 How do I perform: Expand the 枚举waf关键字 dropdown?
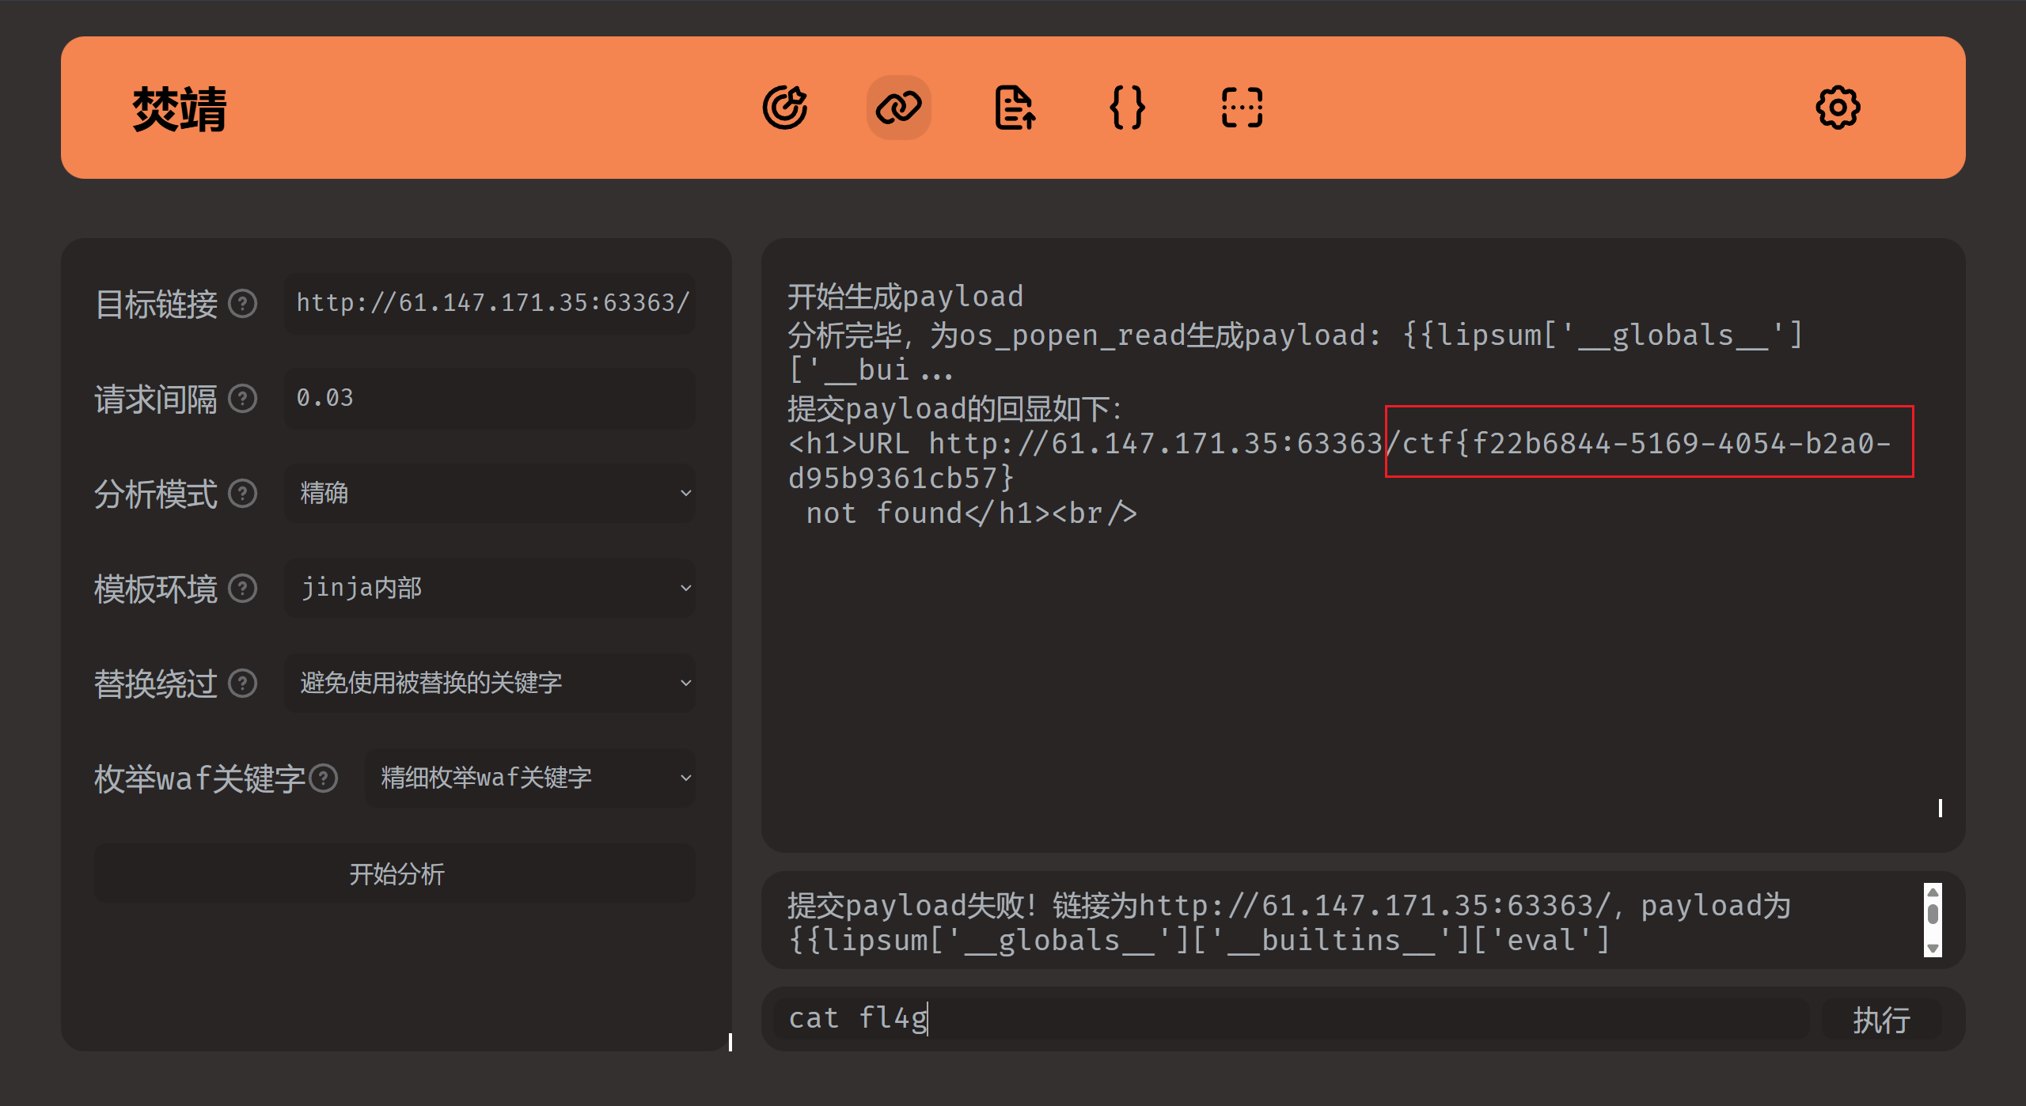[529, 778]
